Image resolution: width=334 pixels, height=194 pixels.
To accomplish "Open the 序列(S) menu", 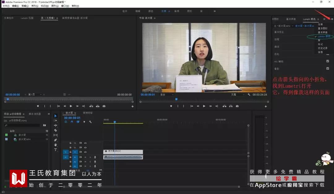I will tap(35, 6).
